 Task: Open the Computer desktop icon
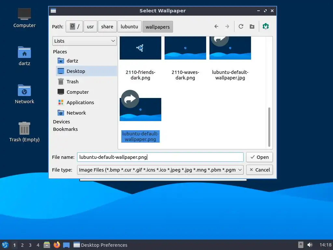(x=24, y=18)
